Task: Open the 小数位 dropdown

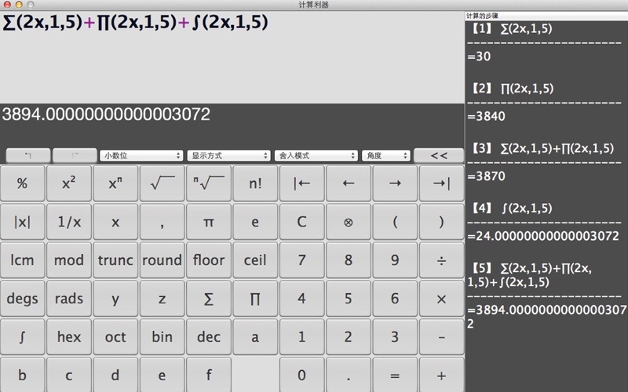Action: (141, 155)
